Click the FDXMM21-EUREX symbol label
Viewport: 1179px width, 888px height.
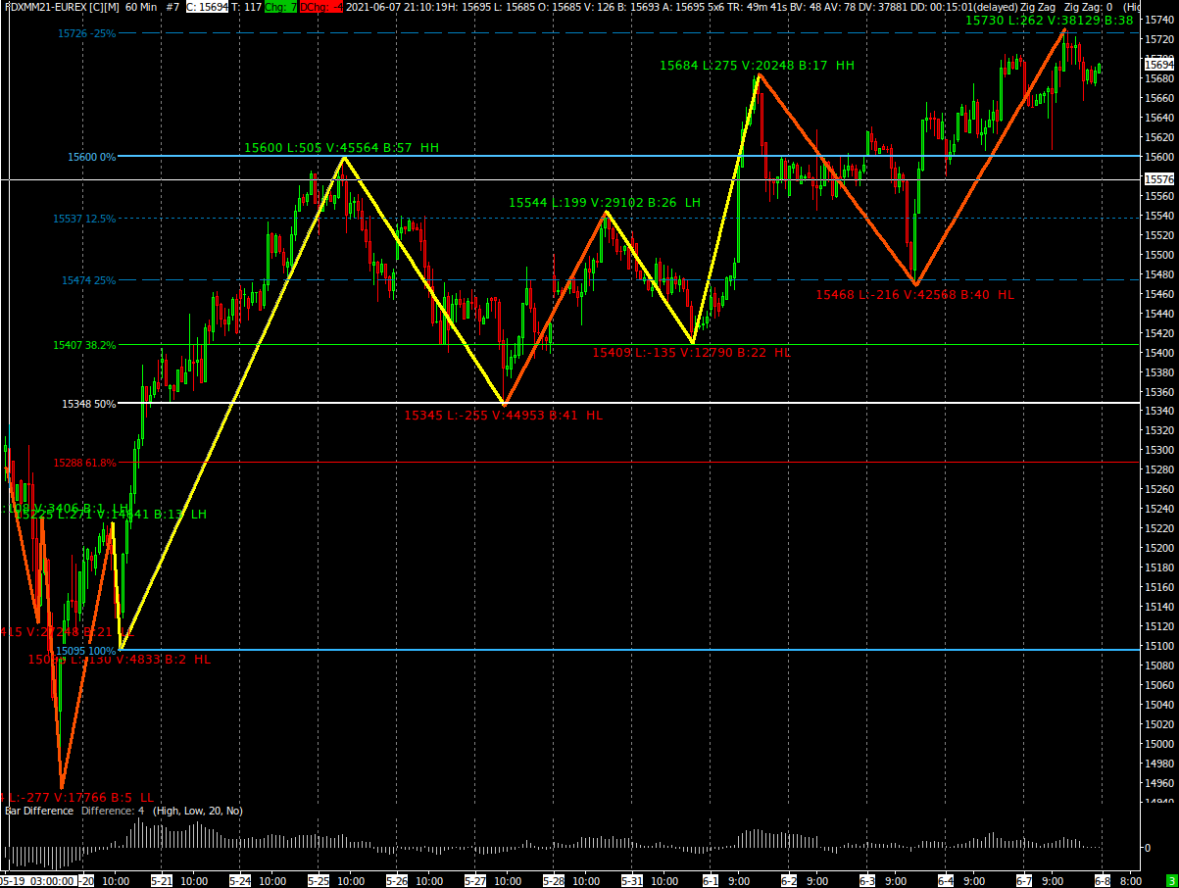(x=61, y=7)
